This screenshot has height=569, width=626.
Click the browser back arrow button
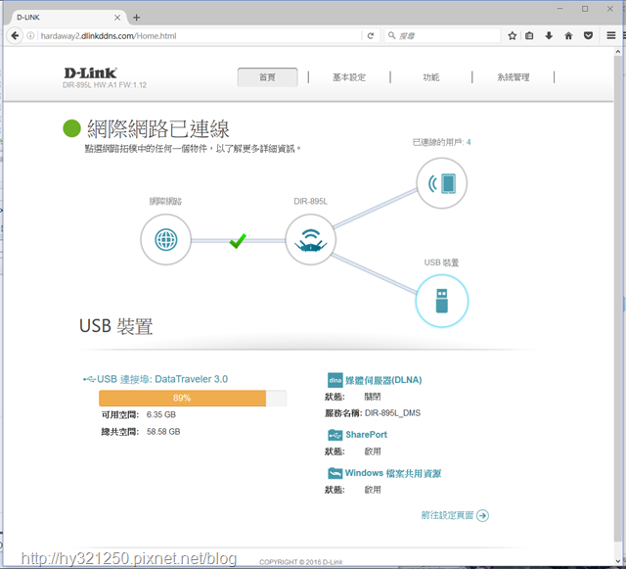point(15,35)
